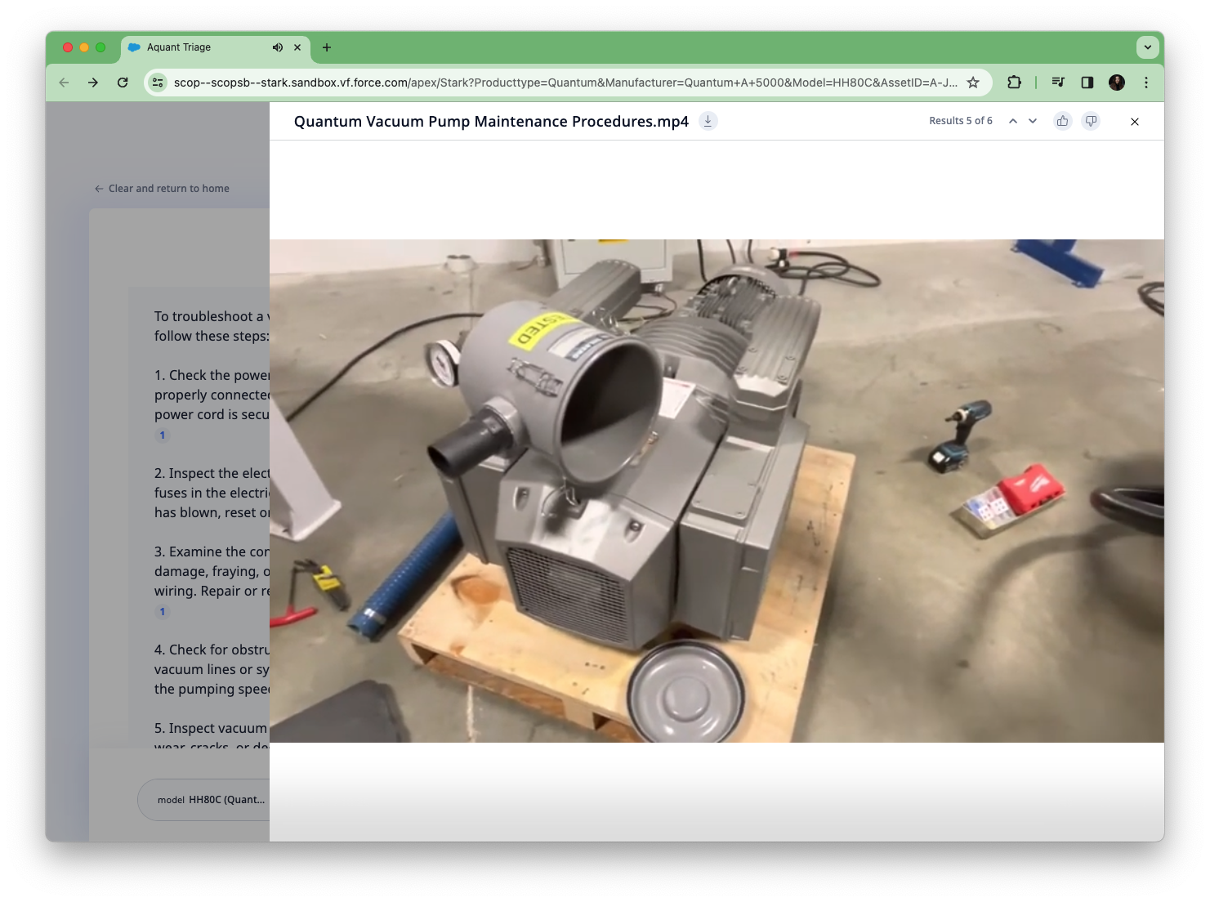
Task: Mute the Aquant Triage tab audio
Action: pyautogui.click(x=278, y=47)
